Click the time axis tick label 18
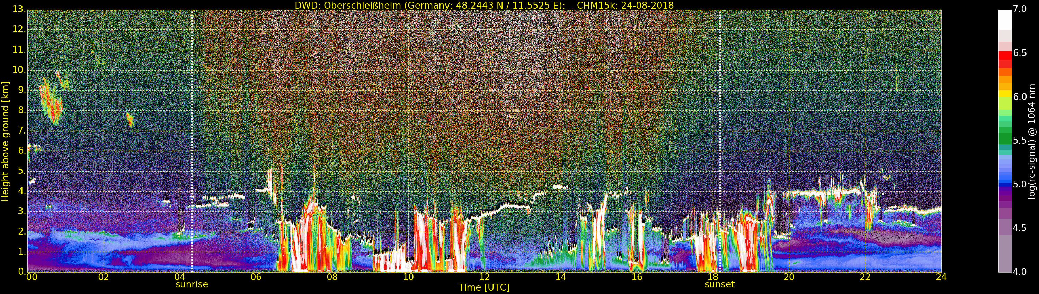Image resolution: width=1039 pixels, height=294 pixels. [x=713, y=277]
